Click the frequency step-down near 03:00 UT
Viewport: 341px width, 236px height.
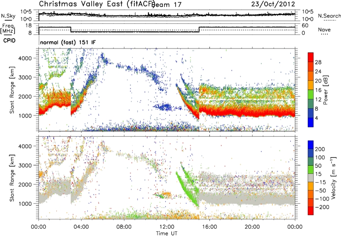point(71,29)
